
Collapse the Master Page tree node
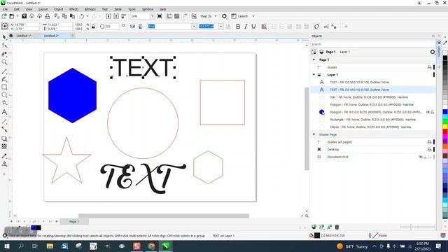(x=314, y=134)
